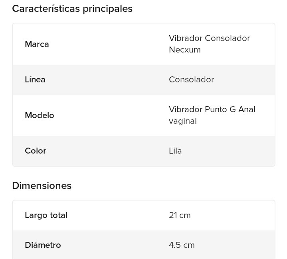Click the Vibrador Punto G model value
This screenshot has width=287, height=259.
pos(212,115)
